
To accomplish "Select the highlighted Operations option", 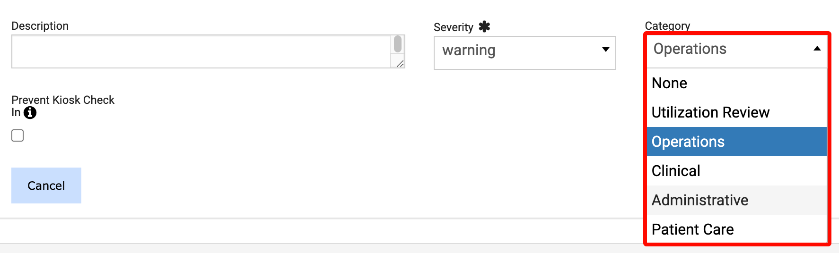I will pyautogui.click(x=736, y=142).
